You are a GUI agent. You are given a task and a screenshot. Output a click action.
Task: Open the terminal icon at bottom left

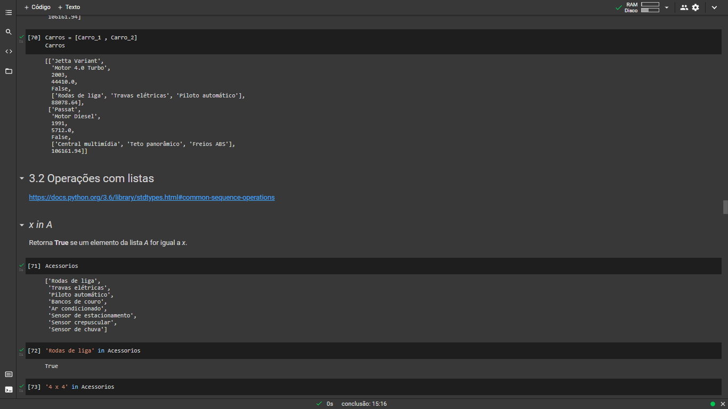pyautogui.click(x=9, y=389)
